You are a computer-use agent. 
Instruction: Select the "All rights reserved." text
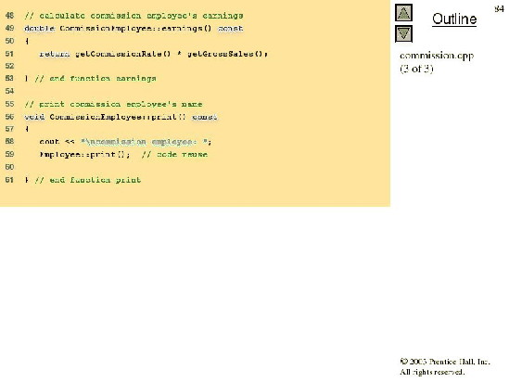(432, 372)
